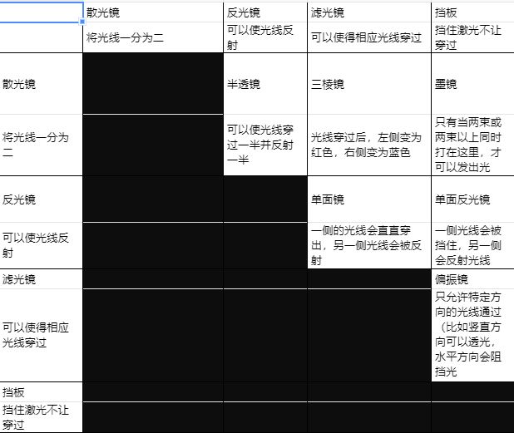
Task: Select the 将光线一分为二 row label in the first column
Action: [x=41, y=145]
